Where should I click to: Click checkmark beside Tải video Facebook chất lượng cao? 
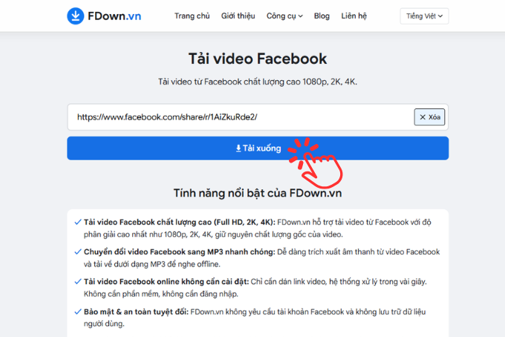click(x=78, y=221)
